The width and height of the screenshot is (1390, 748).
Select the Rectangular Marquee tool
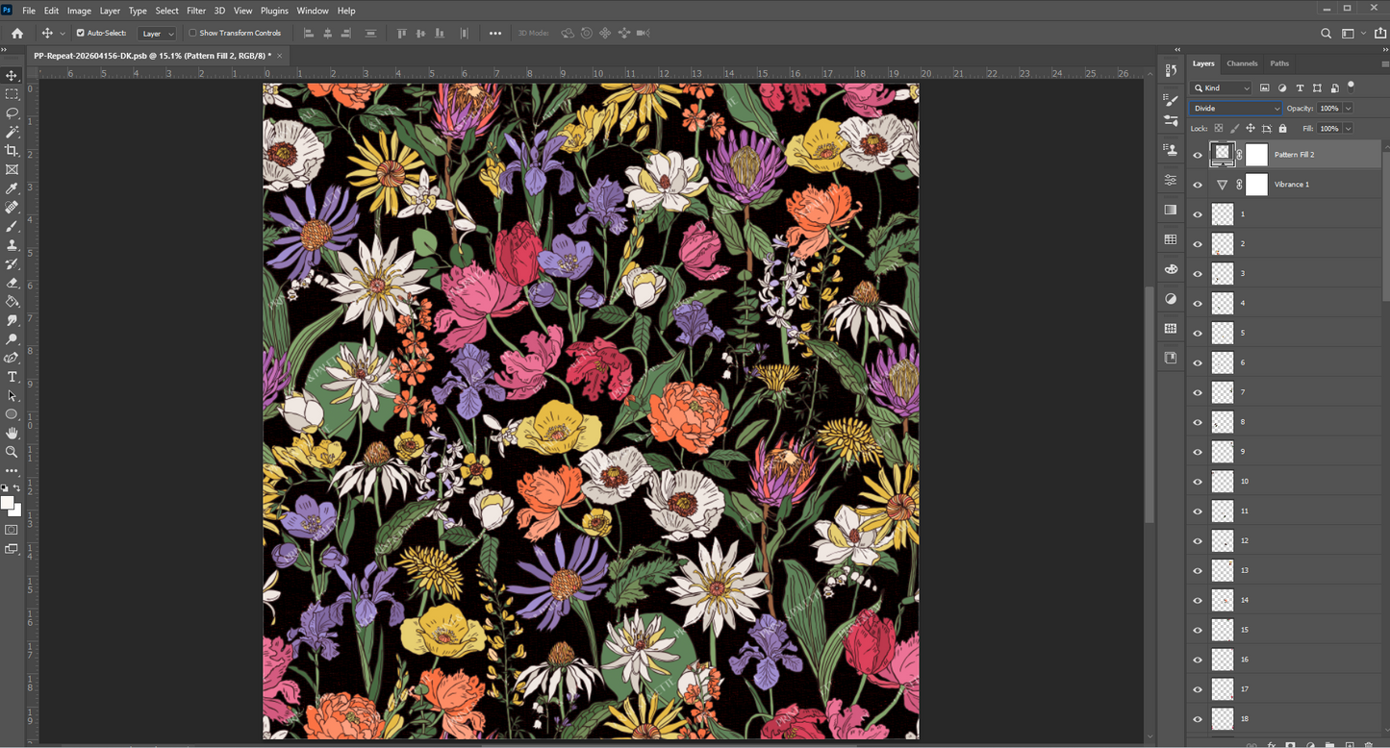tap(12, 94)
